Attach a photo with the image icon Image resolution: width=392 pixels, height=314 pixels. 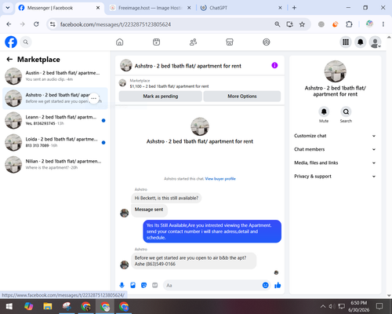[132, 285]
